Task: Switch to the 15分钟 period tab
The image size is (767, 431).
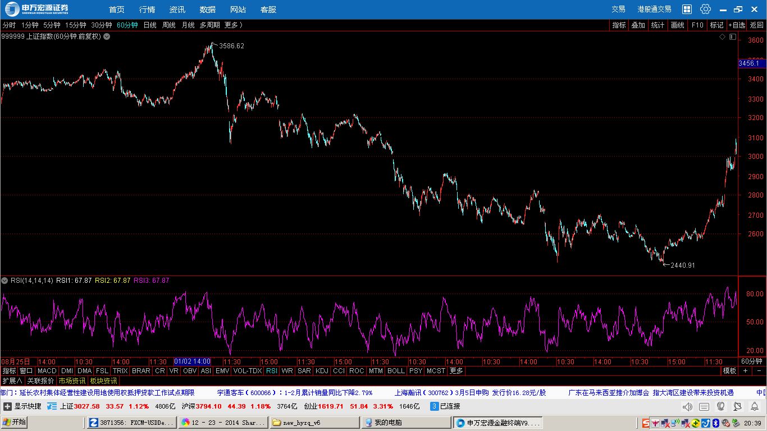Action: 76,25
